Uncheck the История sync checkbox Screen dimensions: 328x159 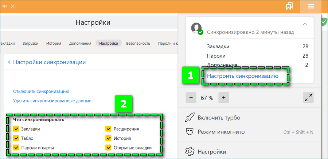coord(108,138)
